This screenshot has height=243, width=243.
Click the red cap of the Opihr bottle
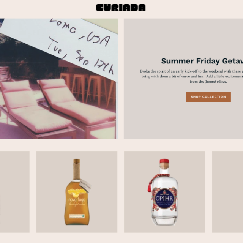(x=164, y=161)
